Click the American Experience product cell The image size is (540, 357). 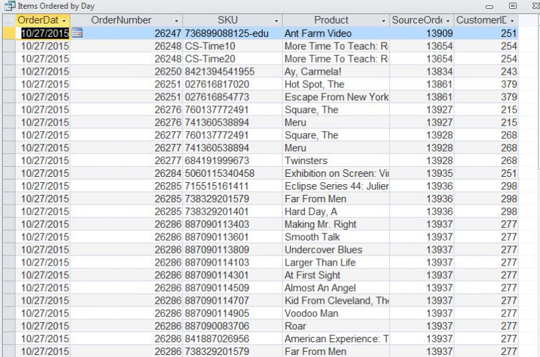[x=336, y=339]
